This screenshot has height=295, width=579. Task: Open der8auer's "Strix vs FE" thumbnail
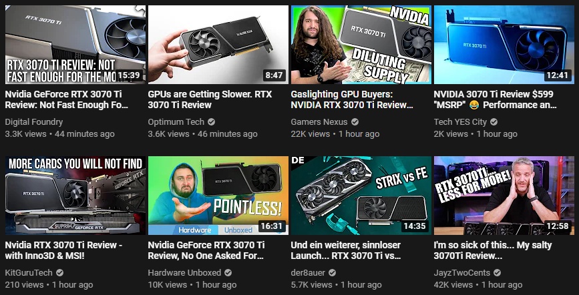tap(361, 196)
